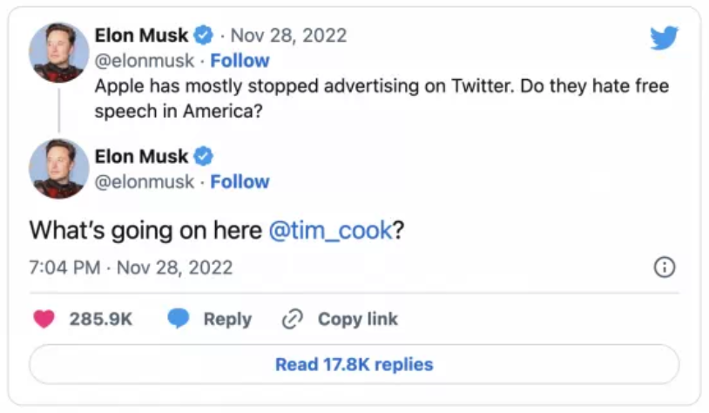
Task: Follow from the second tweet's Follow link
Action: (240, 182)
